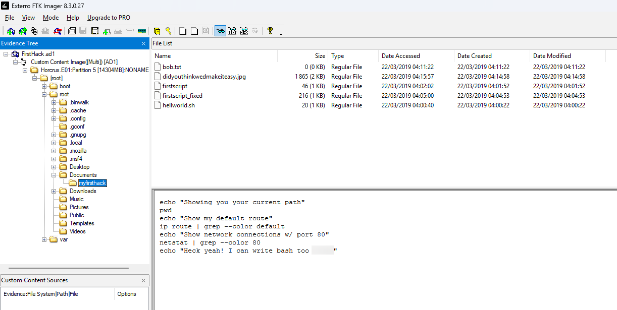Image resolution: width=617 pixels, height=310 pixels.
Task: Click folder icon beside Desktop in tree
Action: click(63, 167)
